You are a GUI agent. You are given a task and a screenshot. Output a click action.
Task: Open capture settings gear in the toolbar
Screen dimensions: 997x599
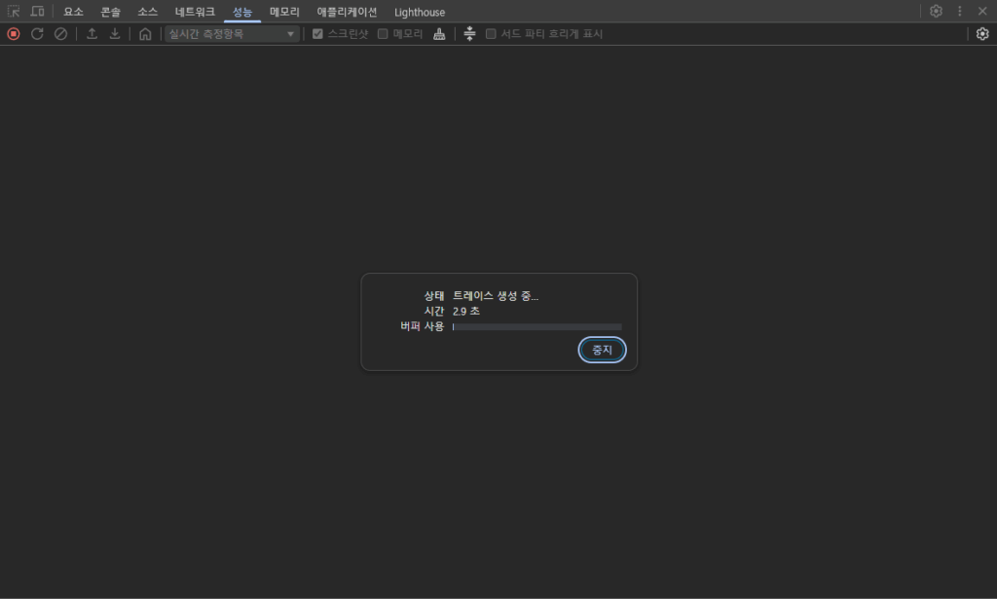(983, 33)
